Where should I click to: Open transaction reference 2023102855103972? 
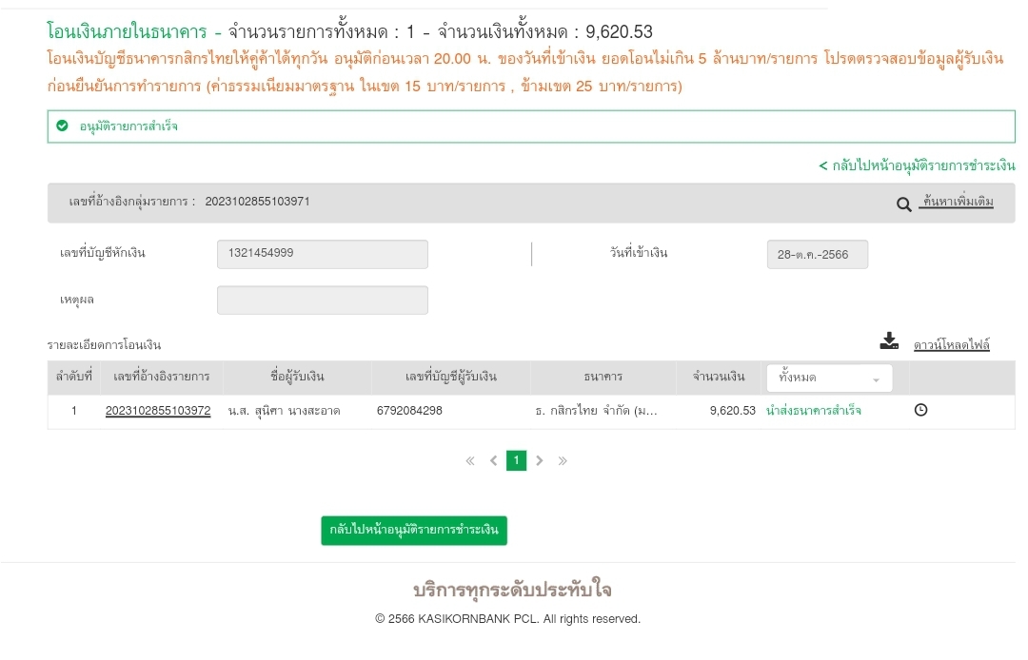tap(158, 411)
